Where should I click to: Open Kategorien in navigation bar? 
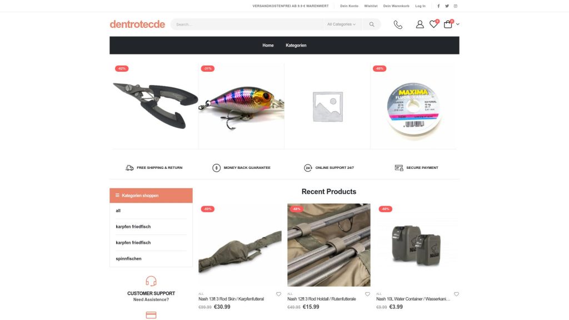(296, 46)
